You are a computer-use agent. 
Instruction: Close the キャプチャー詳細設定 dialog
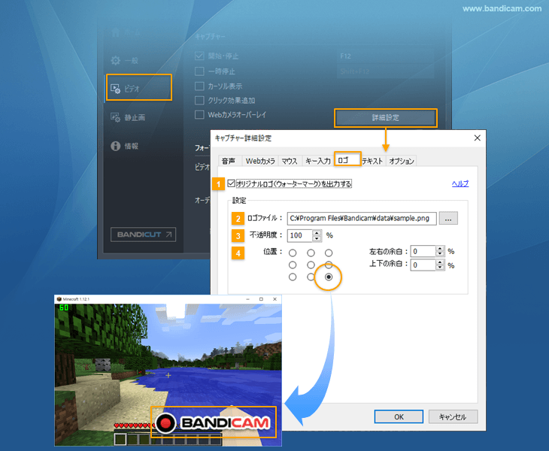tap(478, 138)
